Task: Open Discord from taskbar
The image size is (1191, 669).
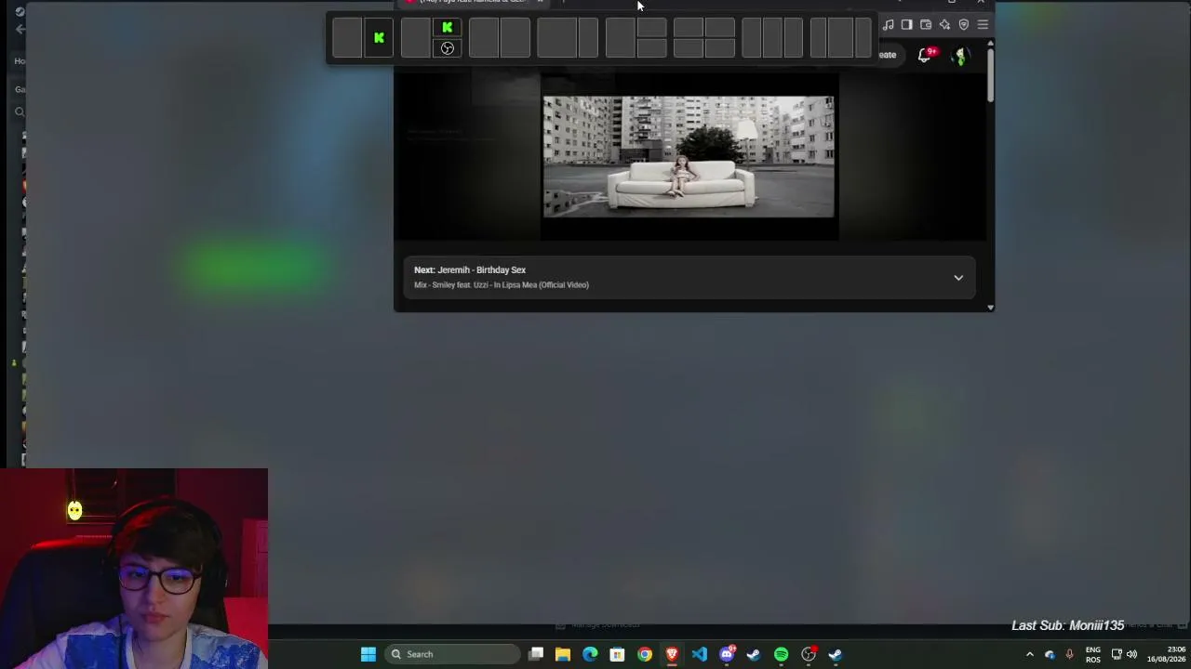Action: pyautogui.click(x=727, y=654)
